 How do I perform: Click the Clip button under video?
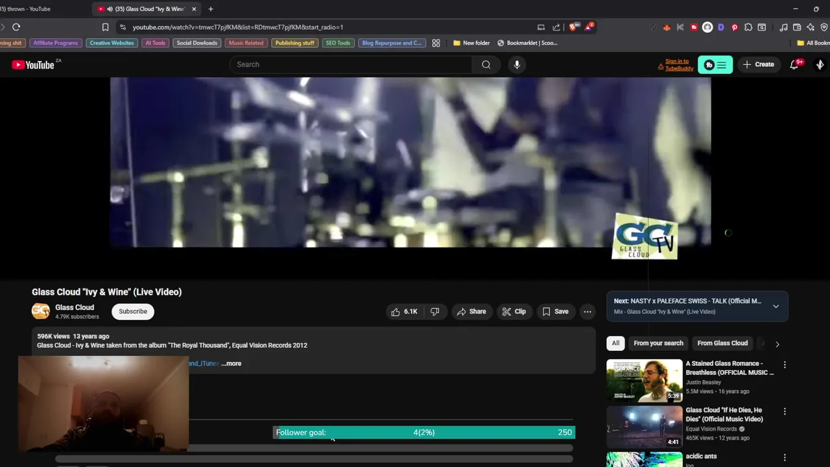pyautogui.click(x=514, y=311)
